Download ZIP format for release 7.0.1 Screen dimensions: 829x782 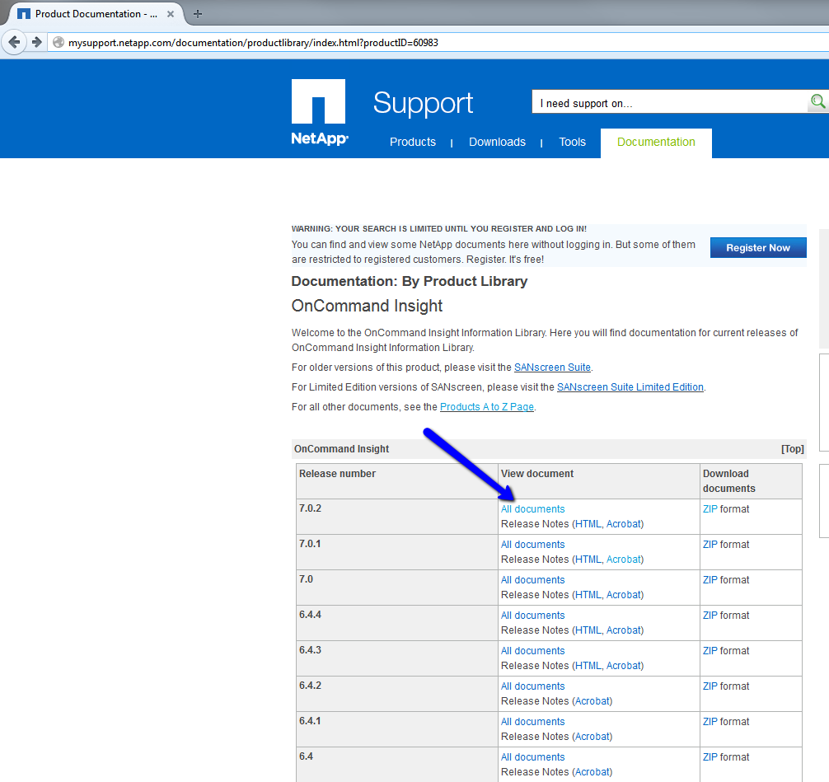coord(710,544)
